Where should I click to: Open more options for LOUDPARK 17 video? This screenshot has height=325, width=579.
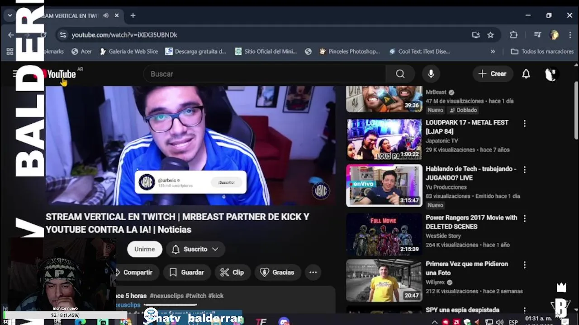click(x=525, y=123)
